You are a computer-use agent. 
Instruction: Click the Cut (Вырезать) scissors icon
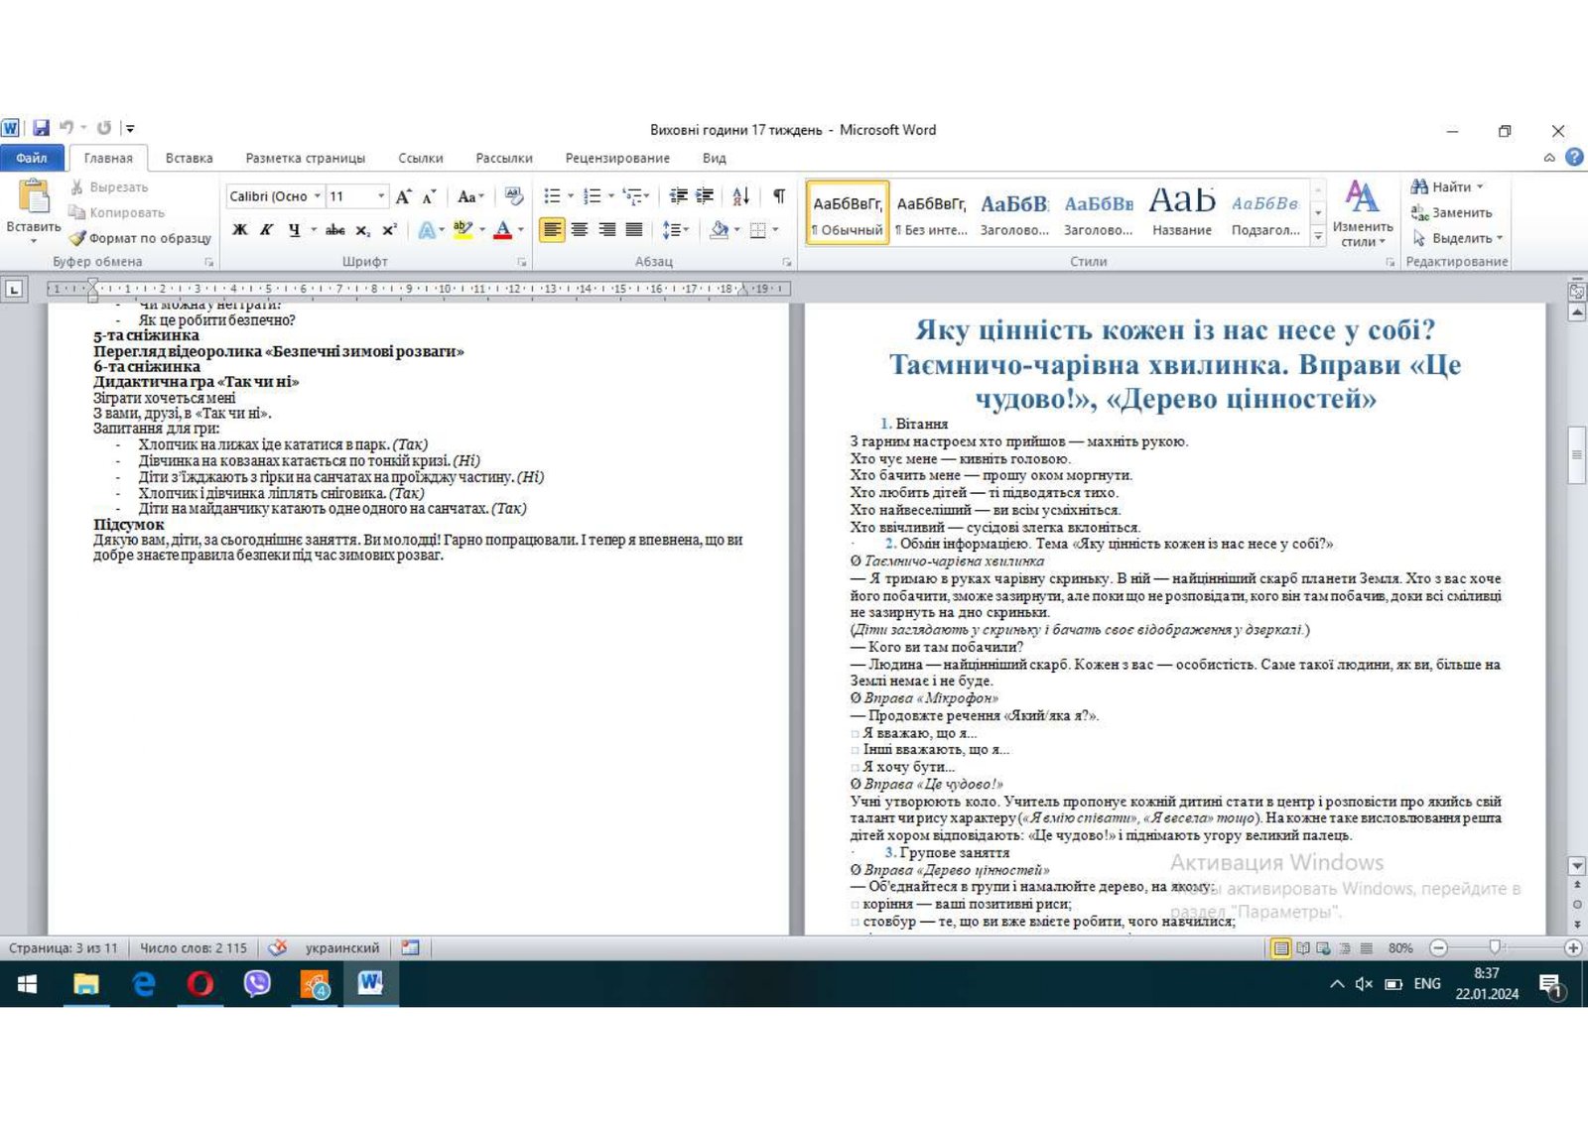point(76,187)
